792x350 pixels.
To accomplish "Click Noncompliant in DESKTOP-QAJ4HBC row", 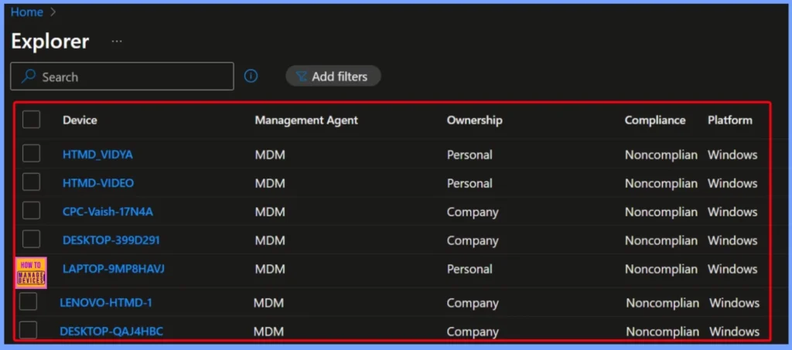I will tap(663, 332).
